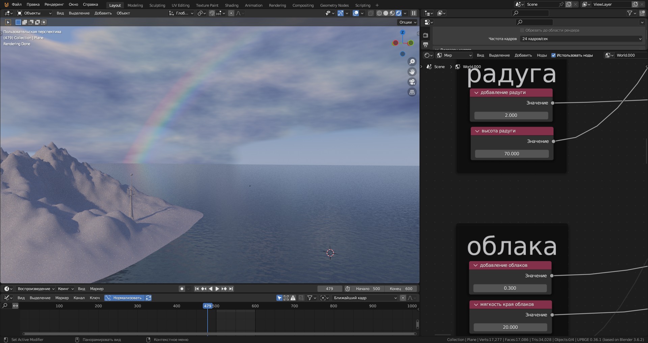Add new view layer icon
648x343 pixels.
635,4
